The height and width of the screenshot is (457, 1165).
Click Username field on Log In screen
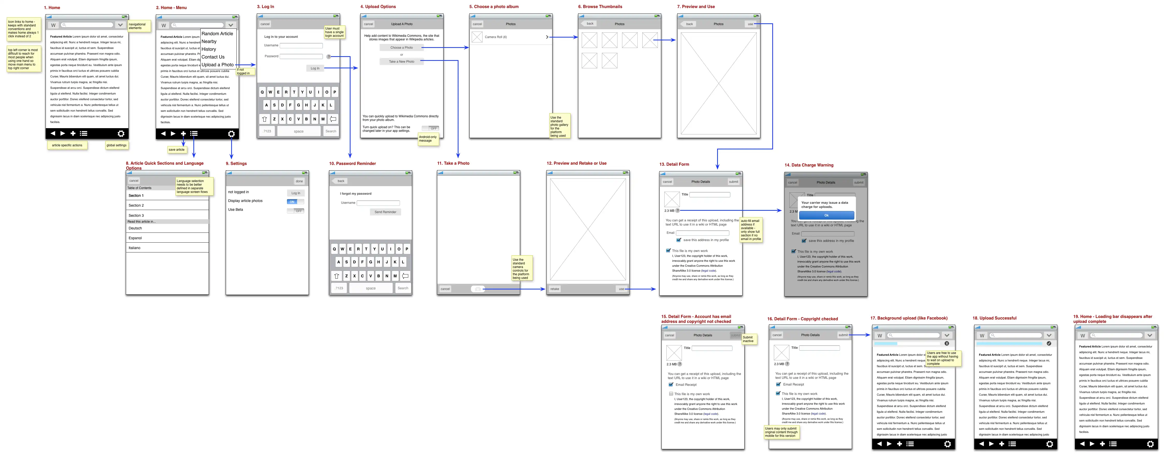tap(301, 46)
